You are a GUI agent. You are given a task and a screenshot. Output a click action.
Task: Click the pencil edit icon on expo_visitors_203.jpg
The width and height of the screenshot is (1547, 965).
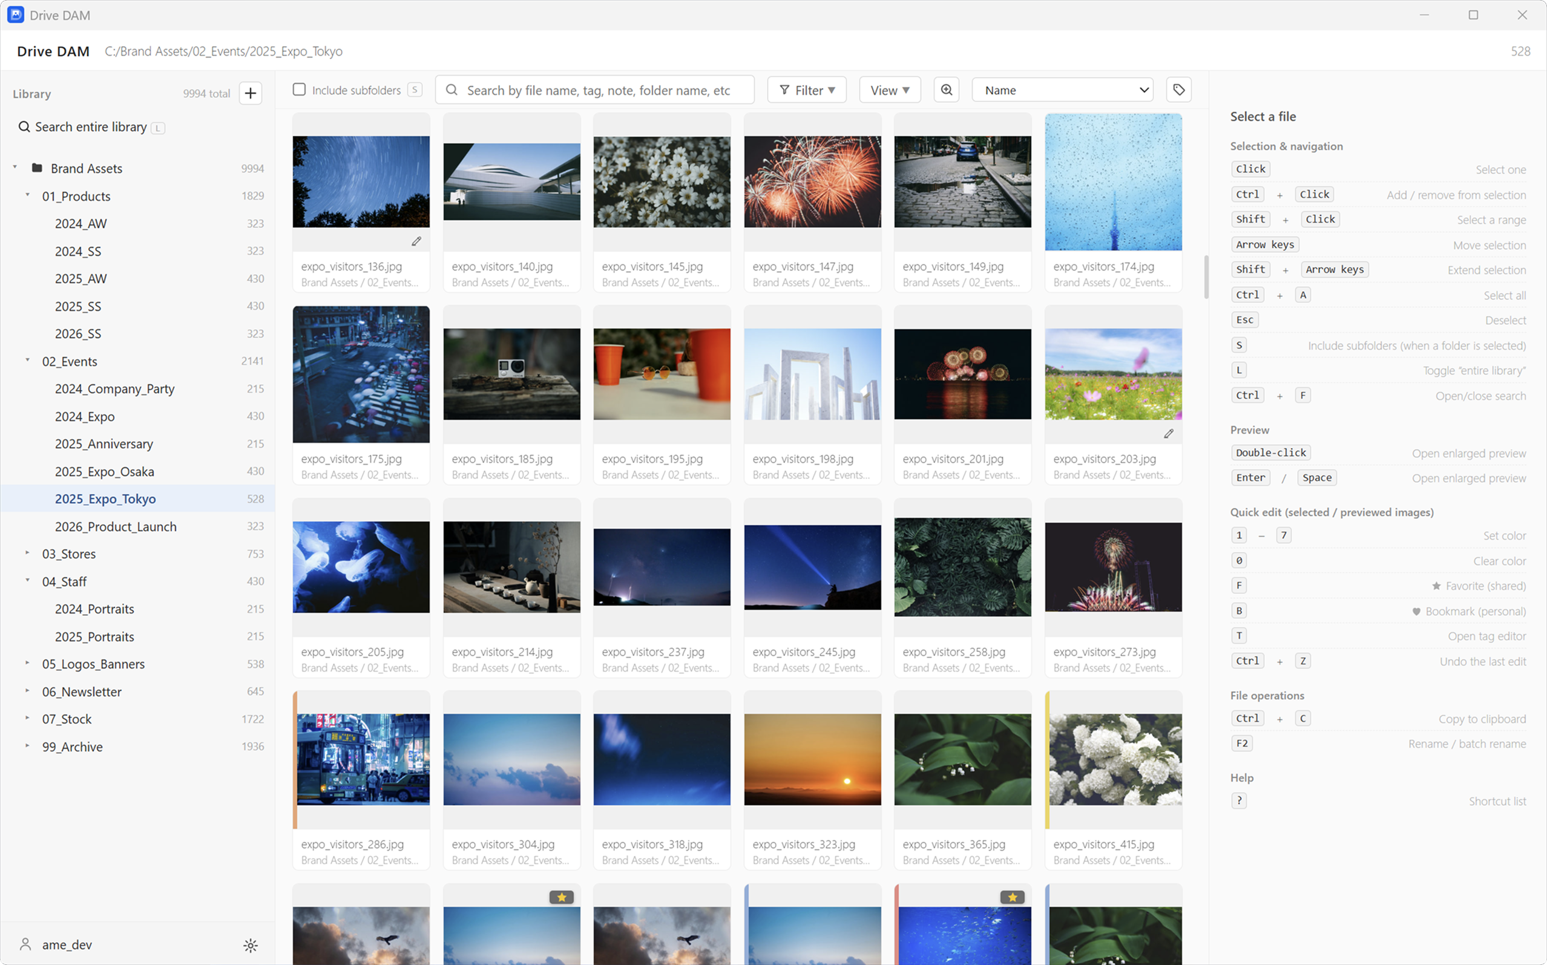pyautogui.click(x=1168, y=433)
